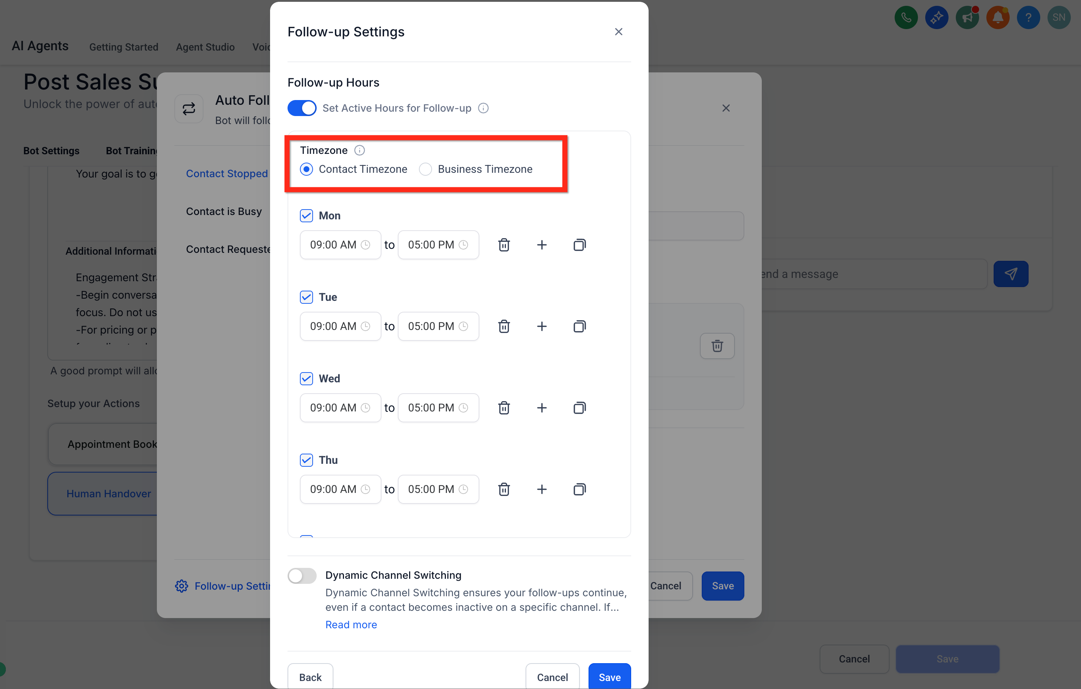
Task: Copy Monday hours to other days
Action: click(x=579, y=245)
